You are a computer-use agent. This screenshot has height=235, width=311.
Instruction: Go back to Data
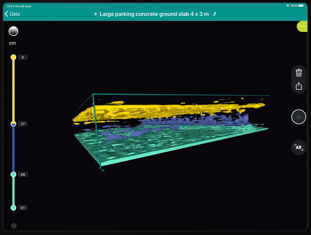click(12, 14)
